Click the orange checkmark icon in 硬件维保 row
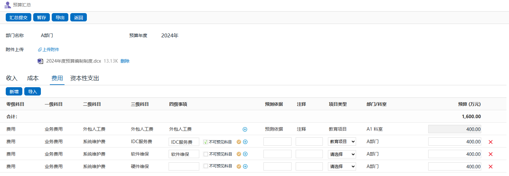The image size is (509, 176). (239, 166)
